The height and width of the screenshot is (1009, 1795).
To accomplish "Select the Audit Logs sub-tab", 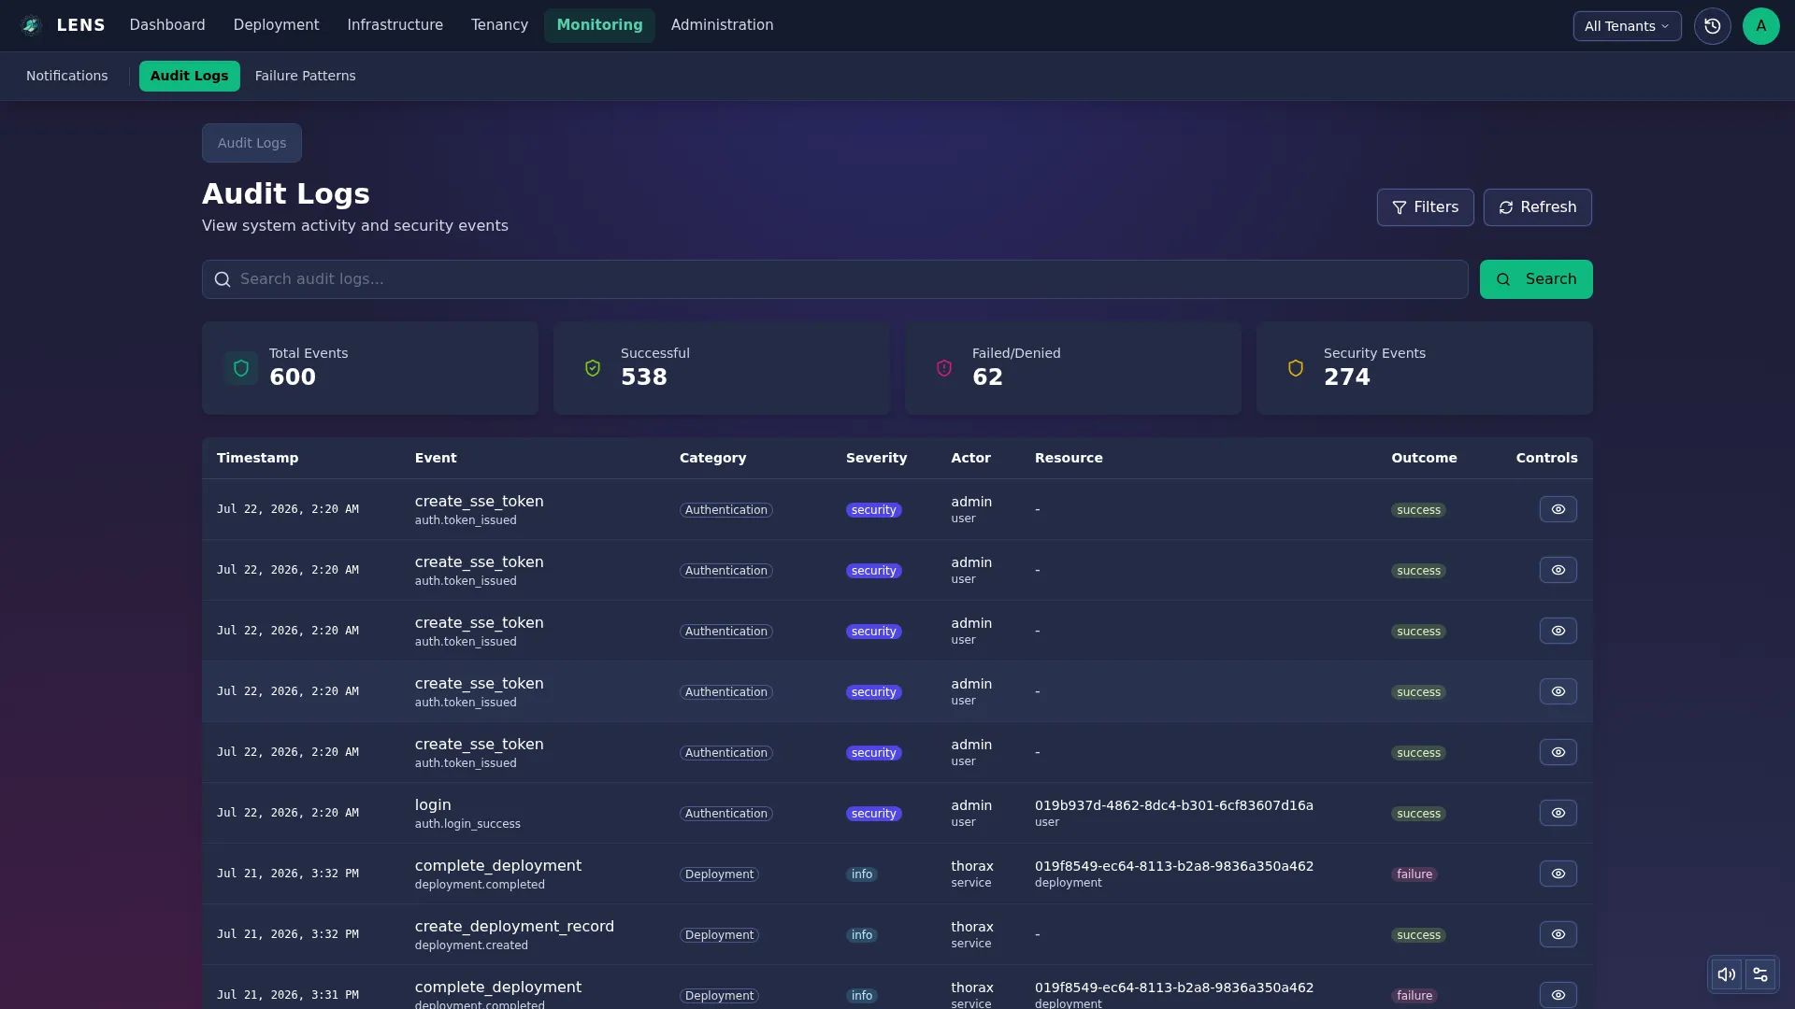I will [189, 76].
